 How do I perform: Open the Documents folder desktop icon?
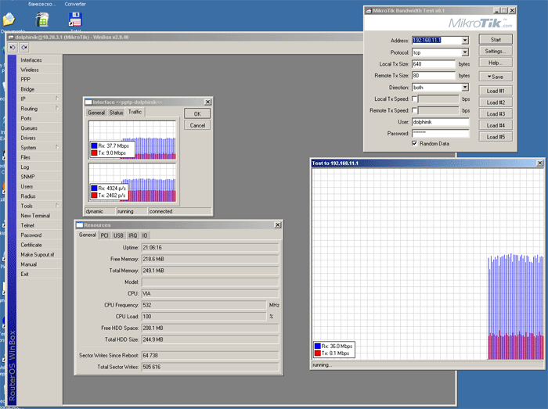coord(9,20)
